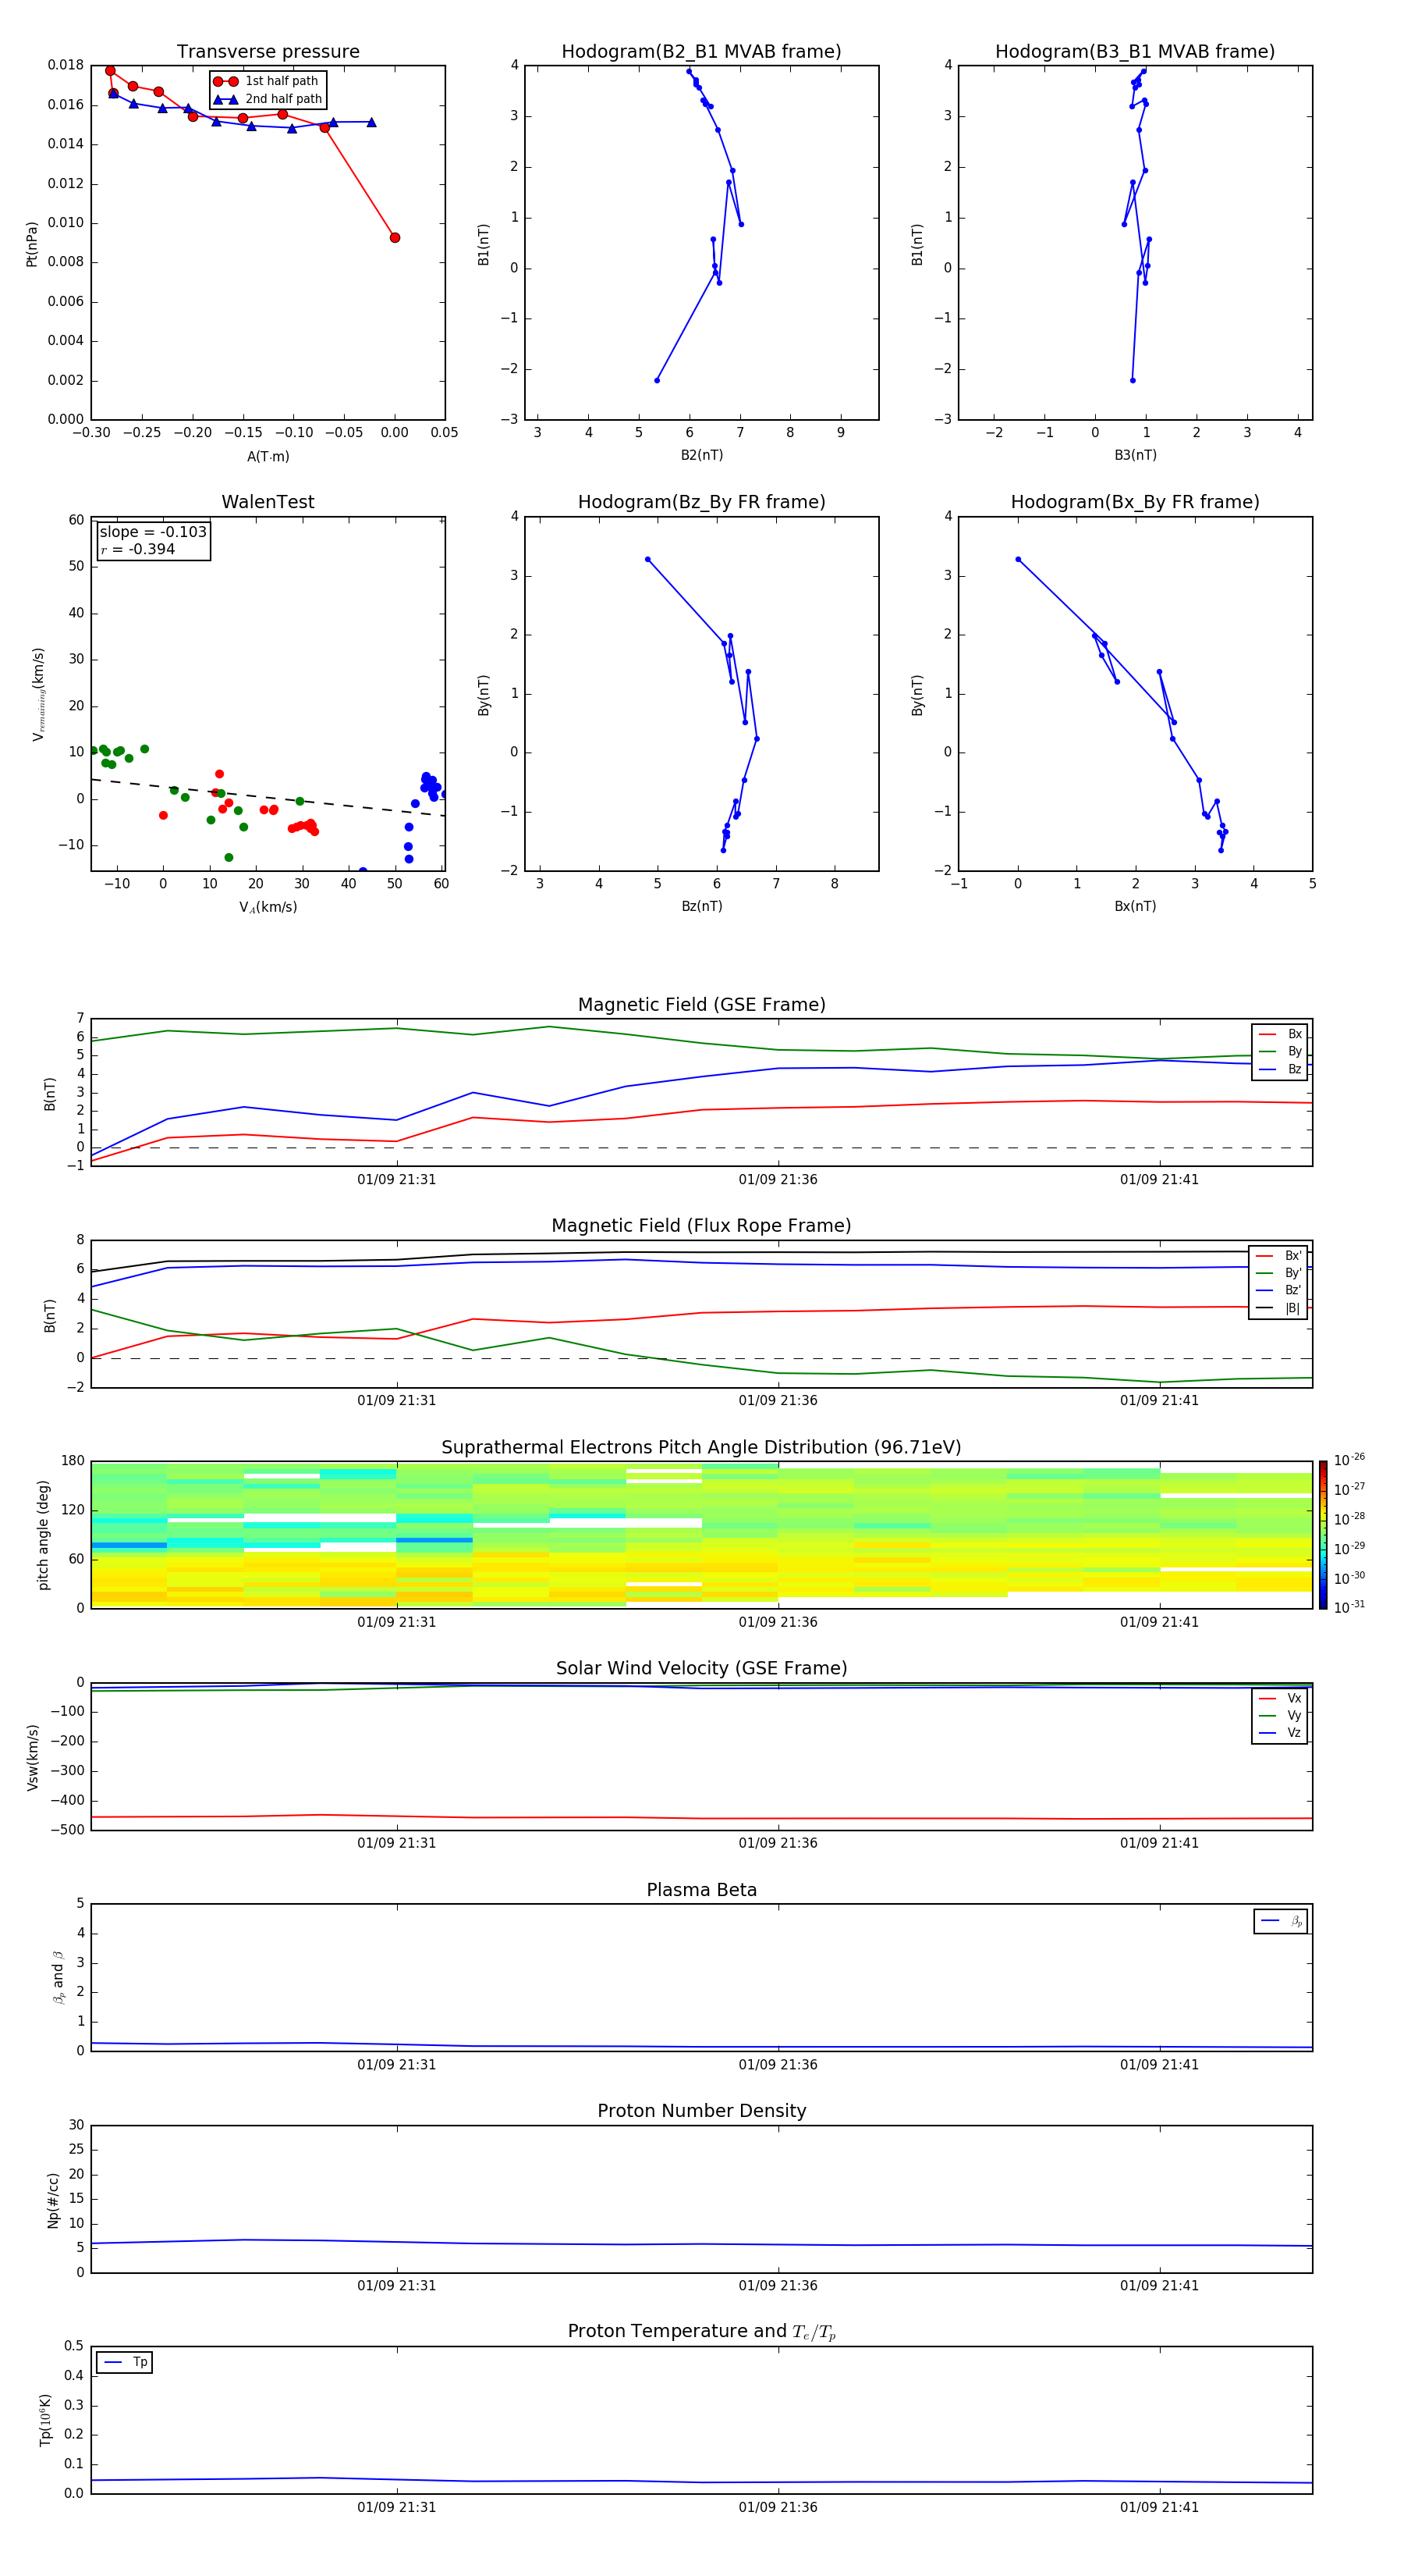Click the 'Transverse pressure' plot title

click(x=268, y=52)
